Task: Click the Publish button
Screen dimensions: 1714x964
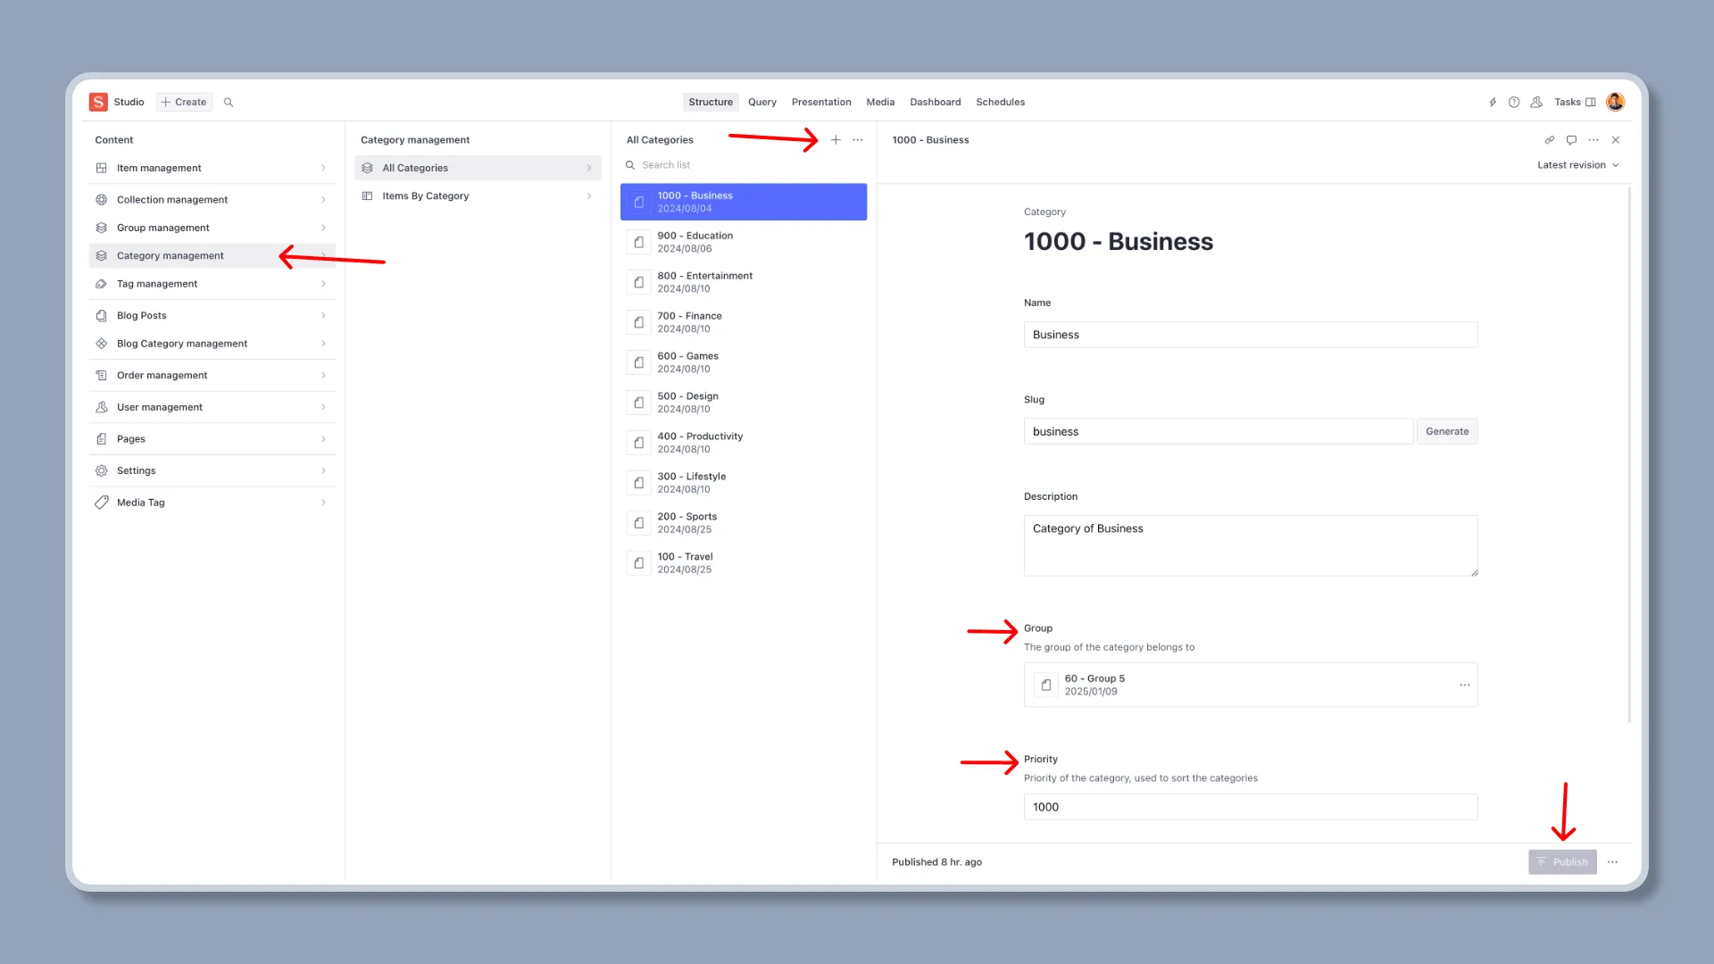Action: pos(1562,862)
